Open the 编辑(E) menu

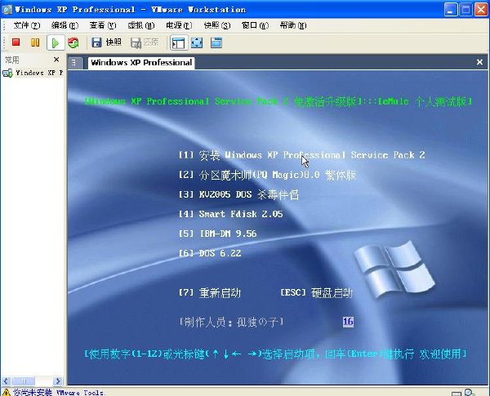click(x=65, y=25)
